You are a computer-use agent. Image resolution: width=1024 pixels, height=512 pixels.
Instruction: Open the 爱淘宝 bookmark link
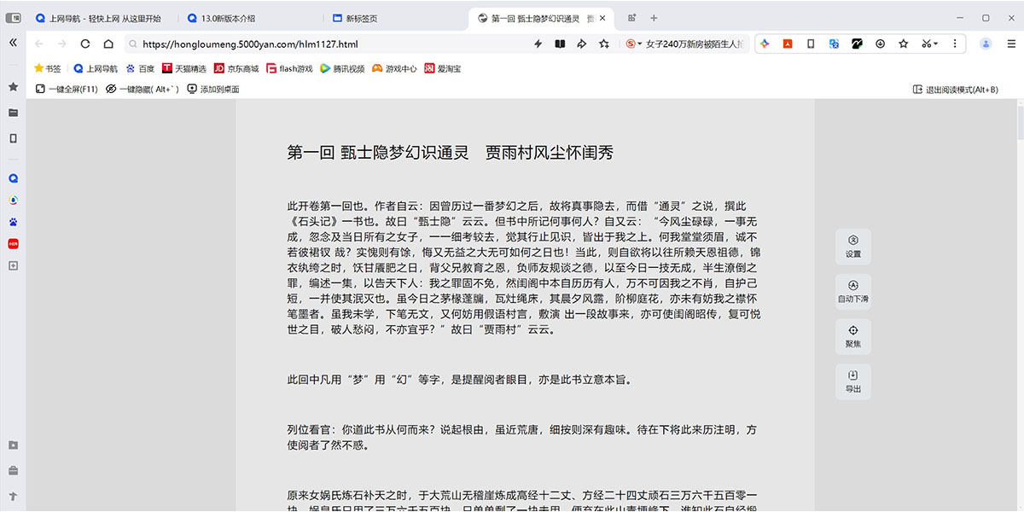click(448, 68)
